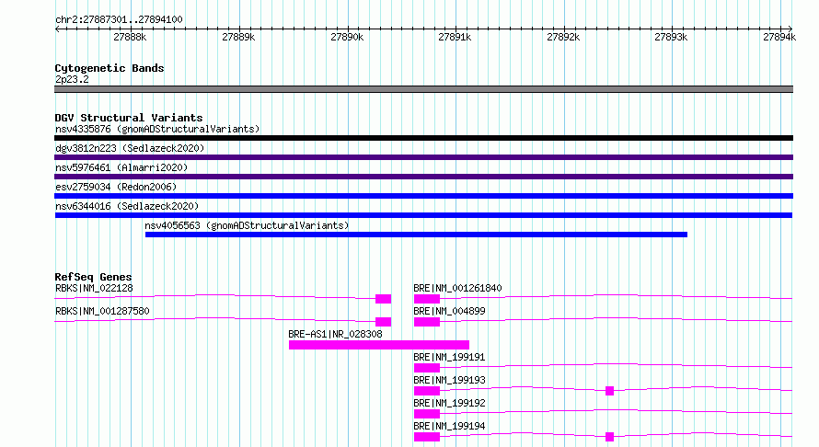This screenshot has height=447, width=819.
Task: Click the purple dgv3812n223 variant bar
Action: (423, 157)
